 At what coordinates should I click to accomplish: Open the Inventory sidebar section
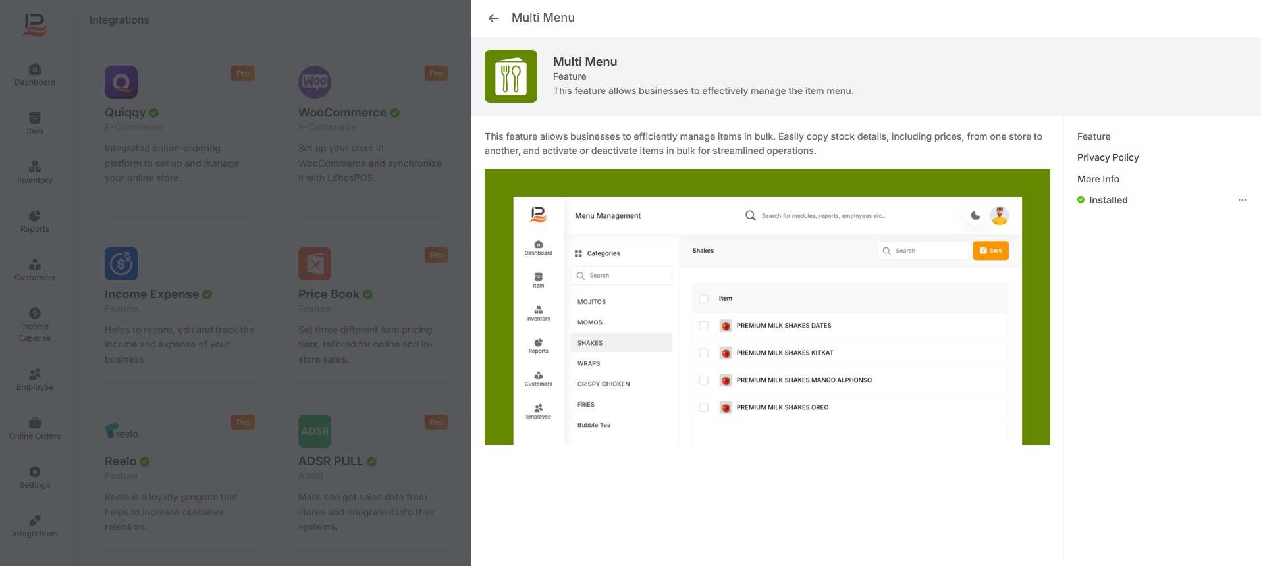35,172
